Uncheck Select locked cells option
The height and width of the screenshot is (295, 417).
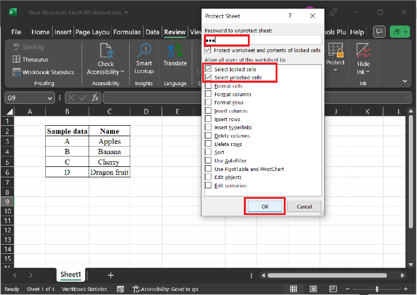tap(209, 70)
